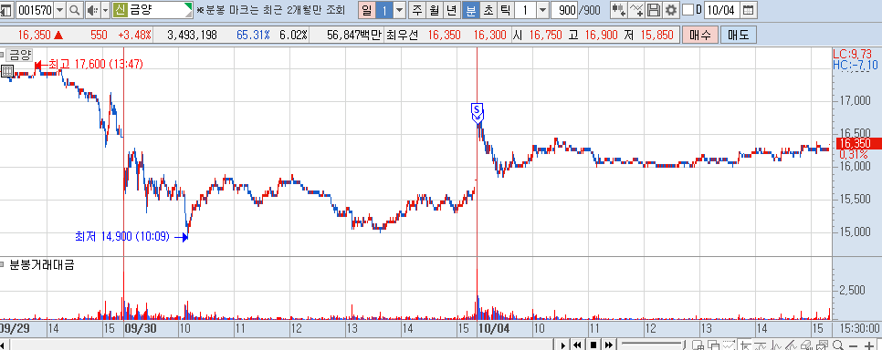The width and height of the screenshot is (882, 350).
Task: Expand the stock code 001570 dropdown
Action: pyautogui.click(x=59, y=9)
